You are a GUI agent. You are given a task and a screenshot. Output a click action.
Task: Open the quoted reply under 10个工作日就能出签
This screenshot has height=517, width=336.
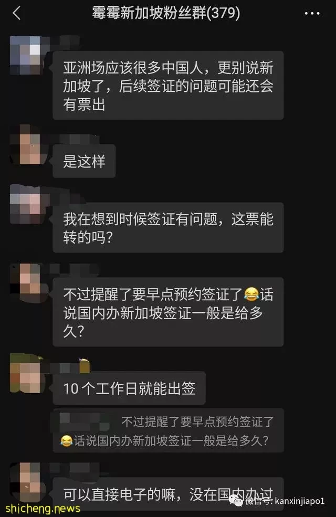tap(168, 430)
